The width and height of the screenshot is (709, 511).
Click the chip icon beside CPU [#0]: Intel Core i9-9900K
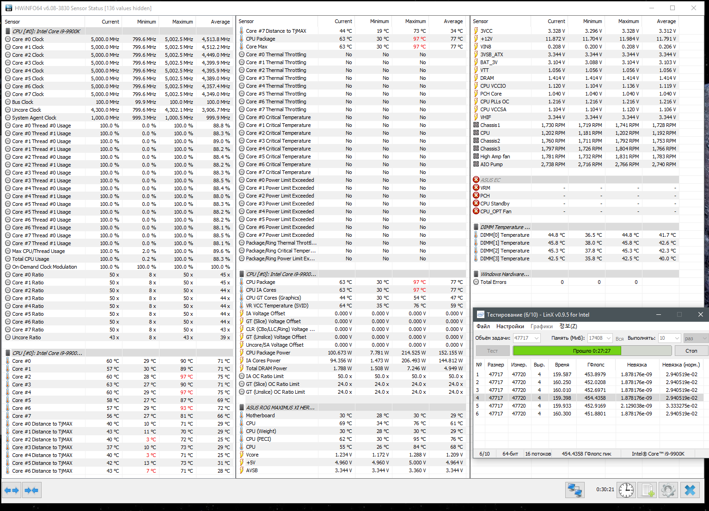(8, 31)
